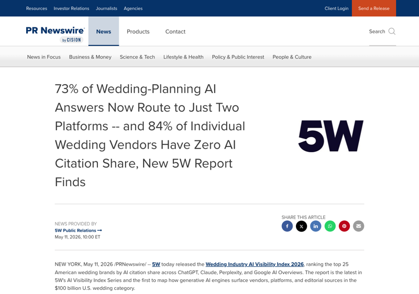Open People & Culture category
Screen dimensions: 419x294
click(292, 57)
